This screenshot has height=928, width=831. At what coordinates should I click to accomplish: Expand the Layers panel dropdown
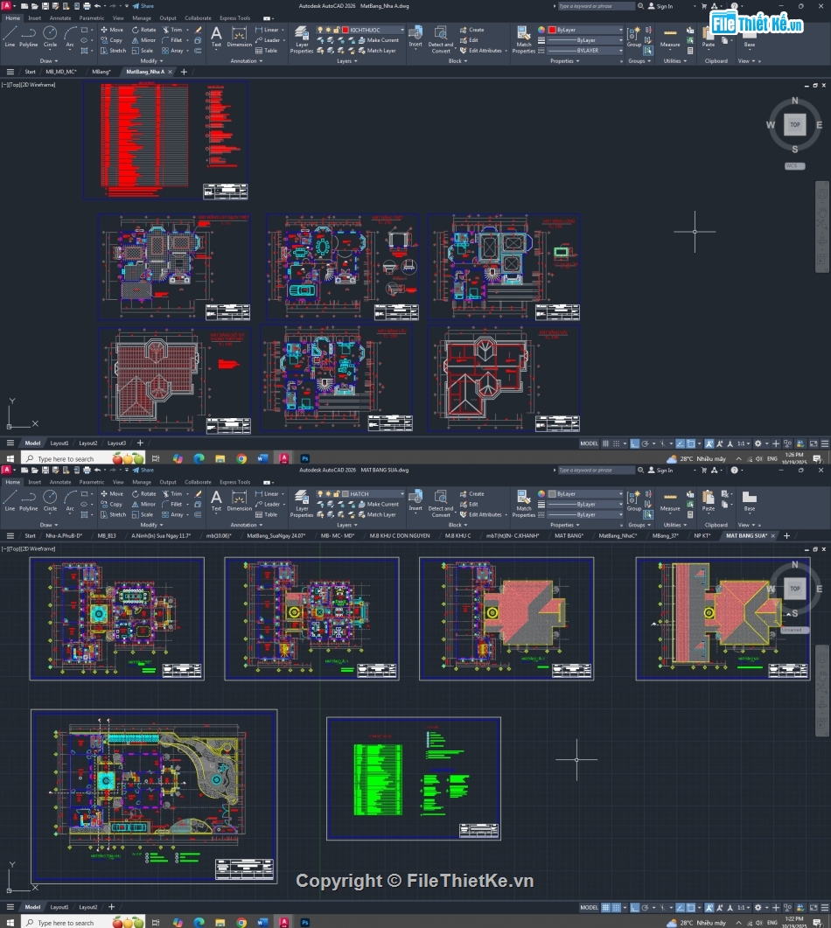[x=350, y=60]
